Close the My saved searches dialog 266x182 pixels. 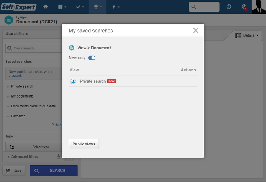196,31
